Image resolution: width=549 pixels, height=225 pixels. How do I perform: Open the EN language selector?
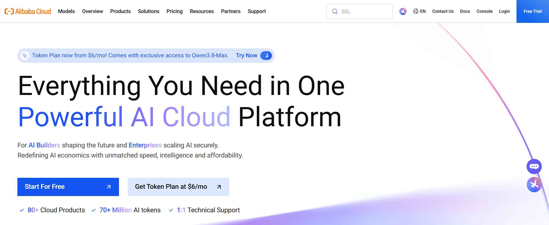click(419, 11)
